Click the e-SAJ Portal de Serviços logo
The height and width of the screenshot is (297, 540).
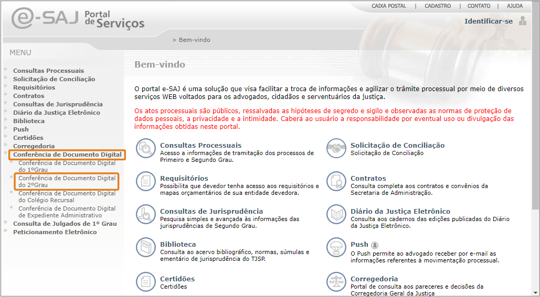78,19
